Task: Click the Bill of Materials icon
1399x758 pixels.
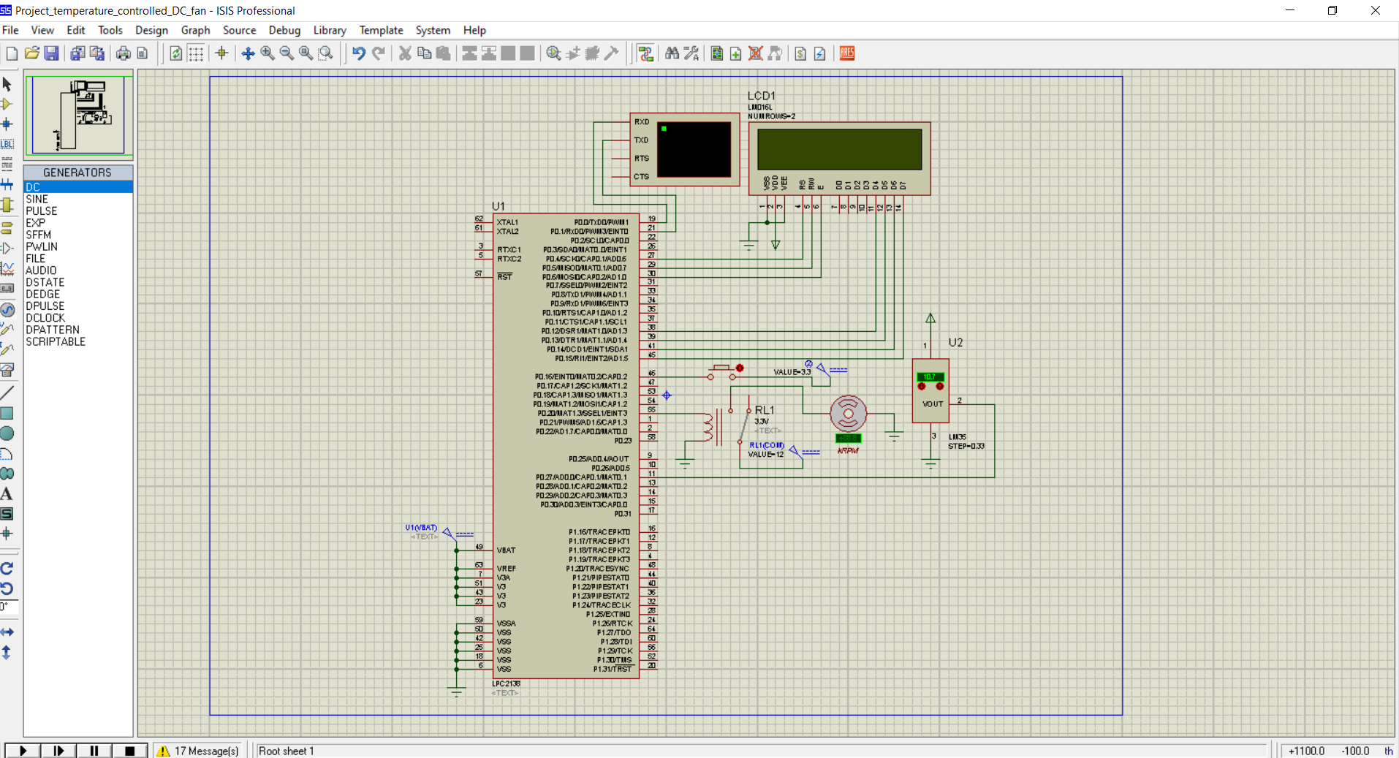Action: click(x=800, y=53)
